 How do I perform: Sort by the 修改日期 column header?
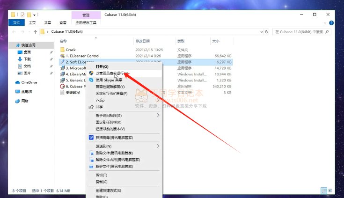click(143, 41)
